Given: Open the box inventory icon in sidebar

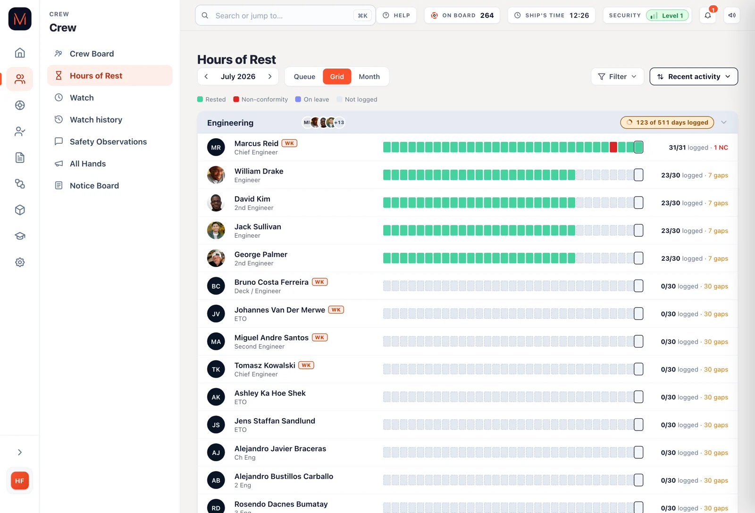Looking at the screenshot, I should point(20,210).
